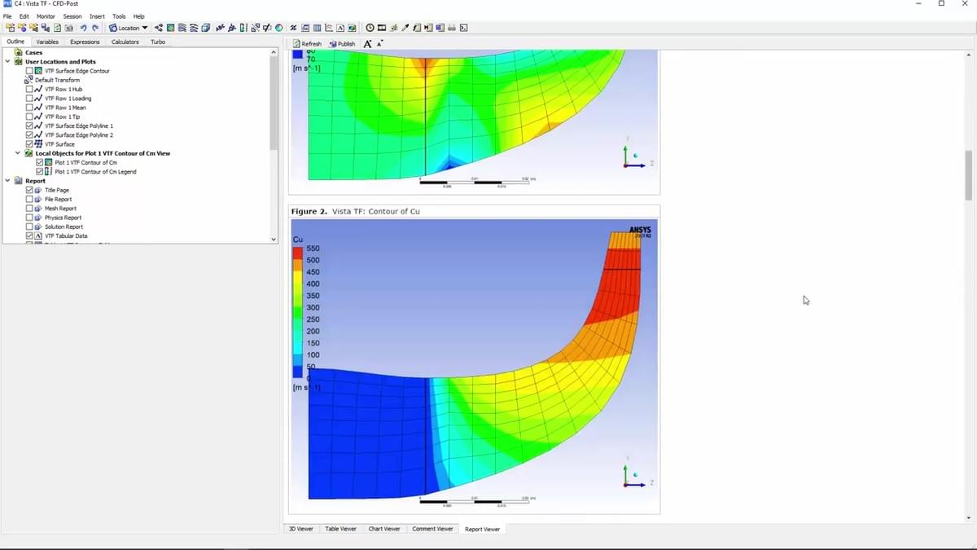The width and height of the screenshot is (977, 550).
Task: Click outline panel scroll-down arrow
Action: pyautogui.click(x=274, y=239)
